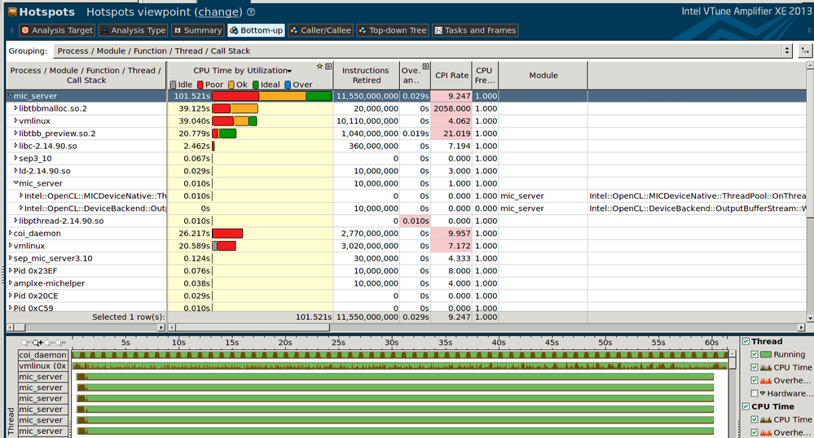Click the star icon in CPU Time header
This screenshot has height=438, width=814.
(319, 67)
